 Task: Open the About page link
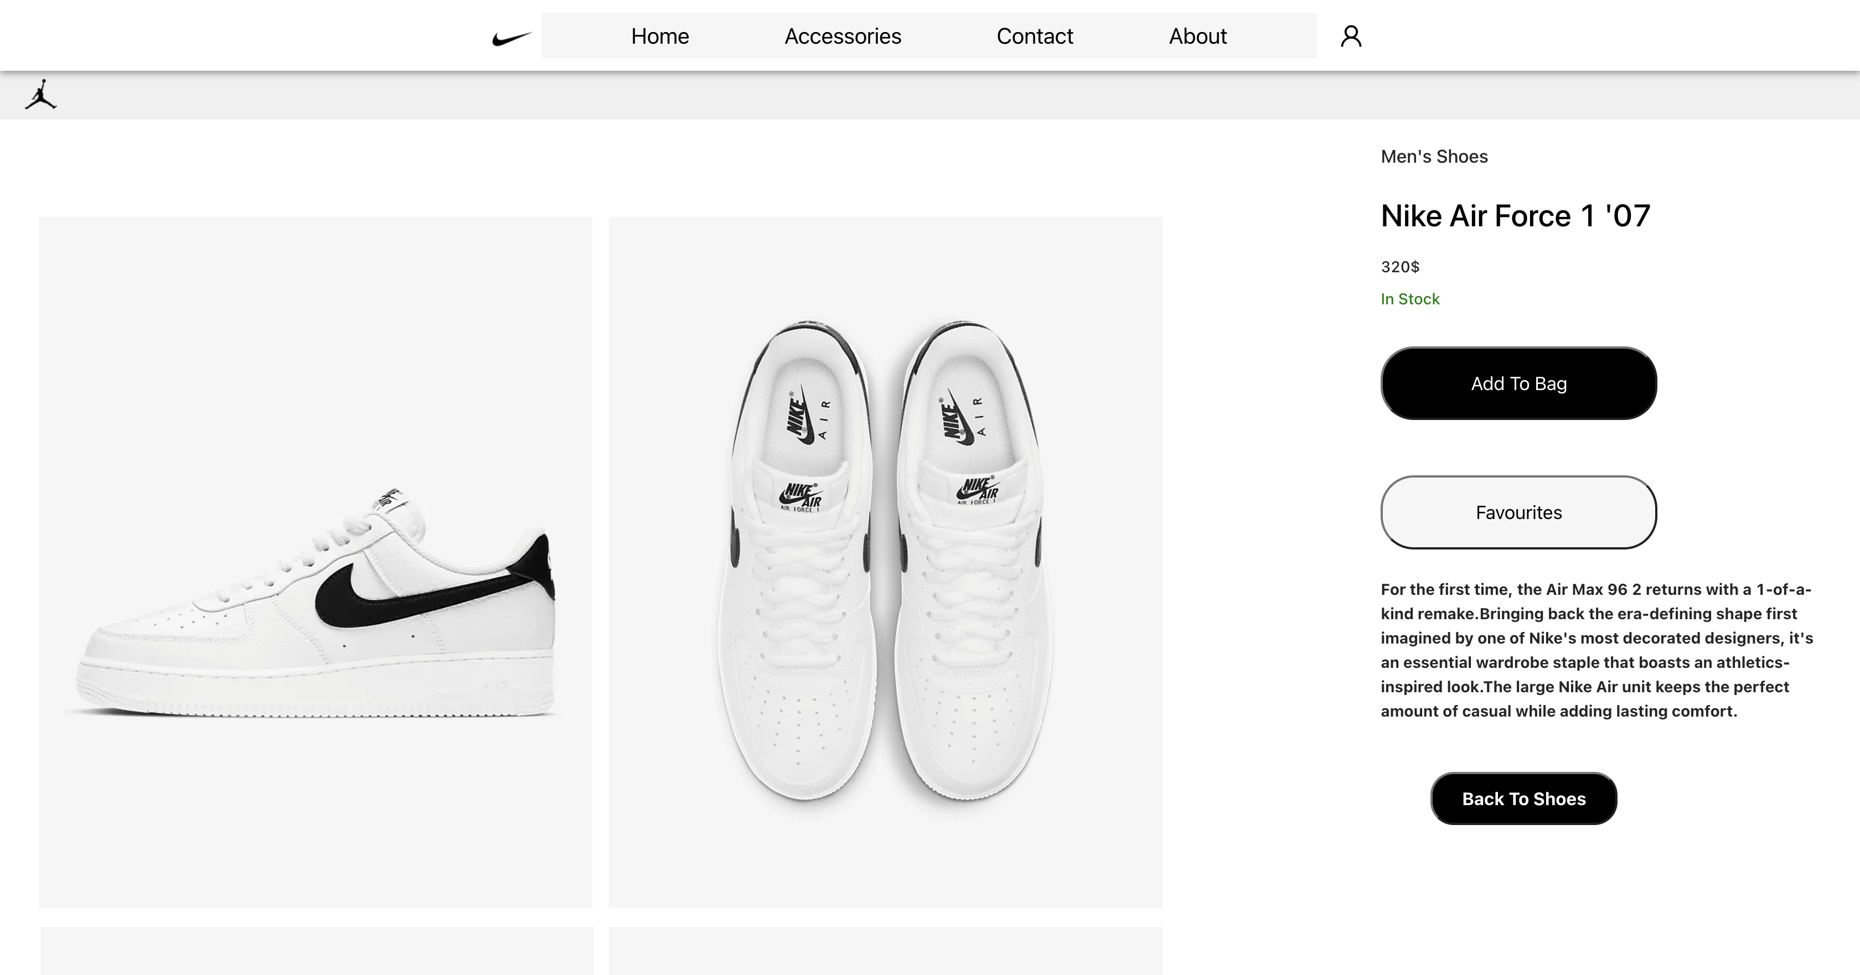pyautogui.click(x=1198, y=36)
